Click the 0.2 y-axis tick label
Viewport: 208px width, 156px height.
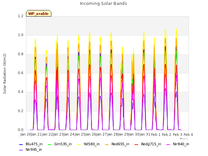[x=21, y=111]
